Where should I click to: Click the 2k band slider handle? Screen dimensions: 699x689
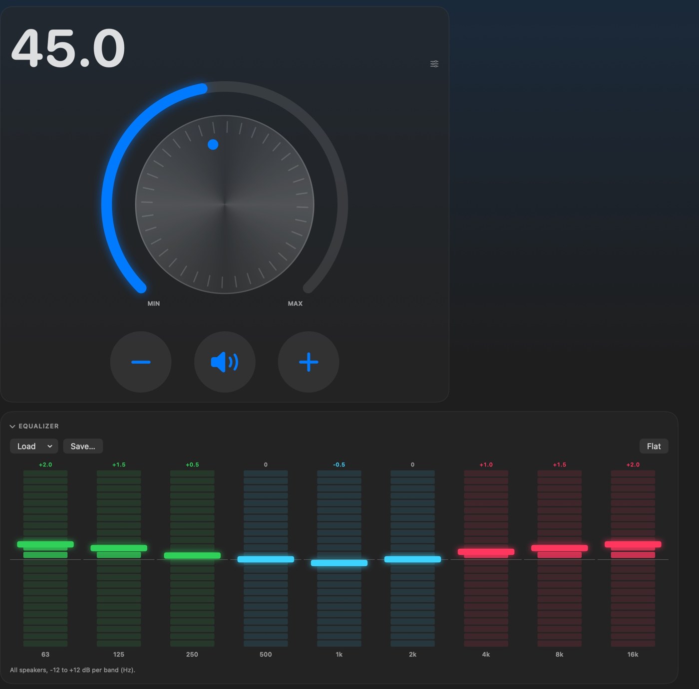[412, 559]
